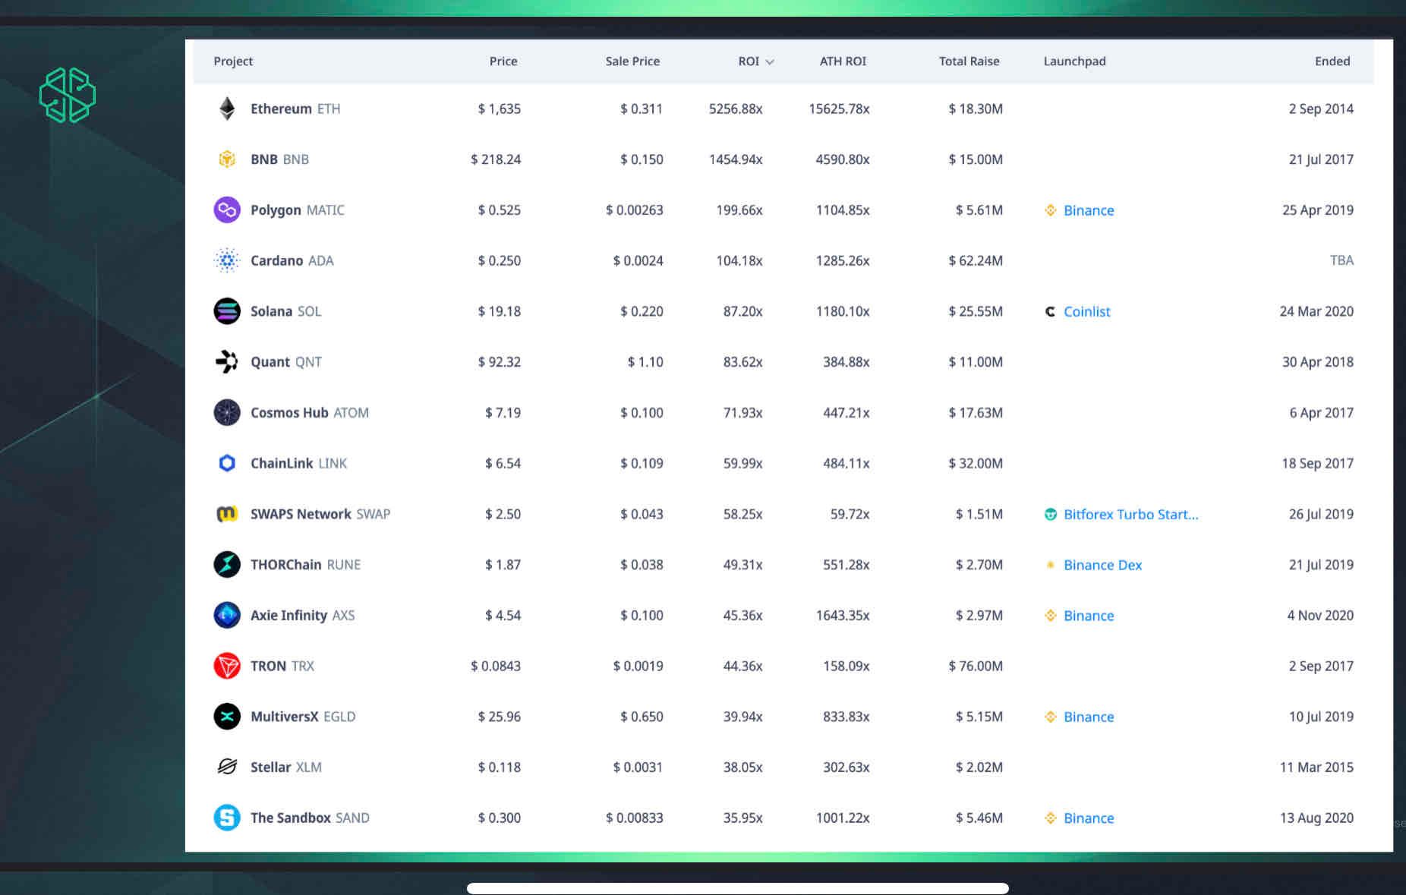Open Binance Dex launchpad link

pyautogui.click(x=1102, y=565)
